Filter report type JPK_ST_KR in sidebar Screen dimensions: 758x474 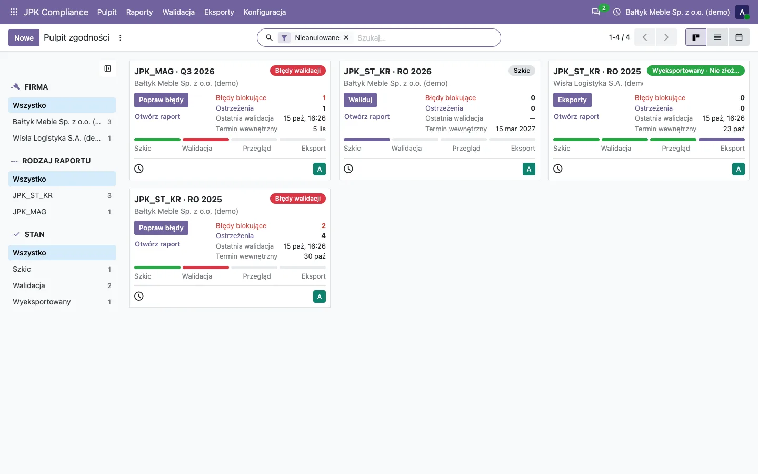pyautogui.click(x=62, y=195)
